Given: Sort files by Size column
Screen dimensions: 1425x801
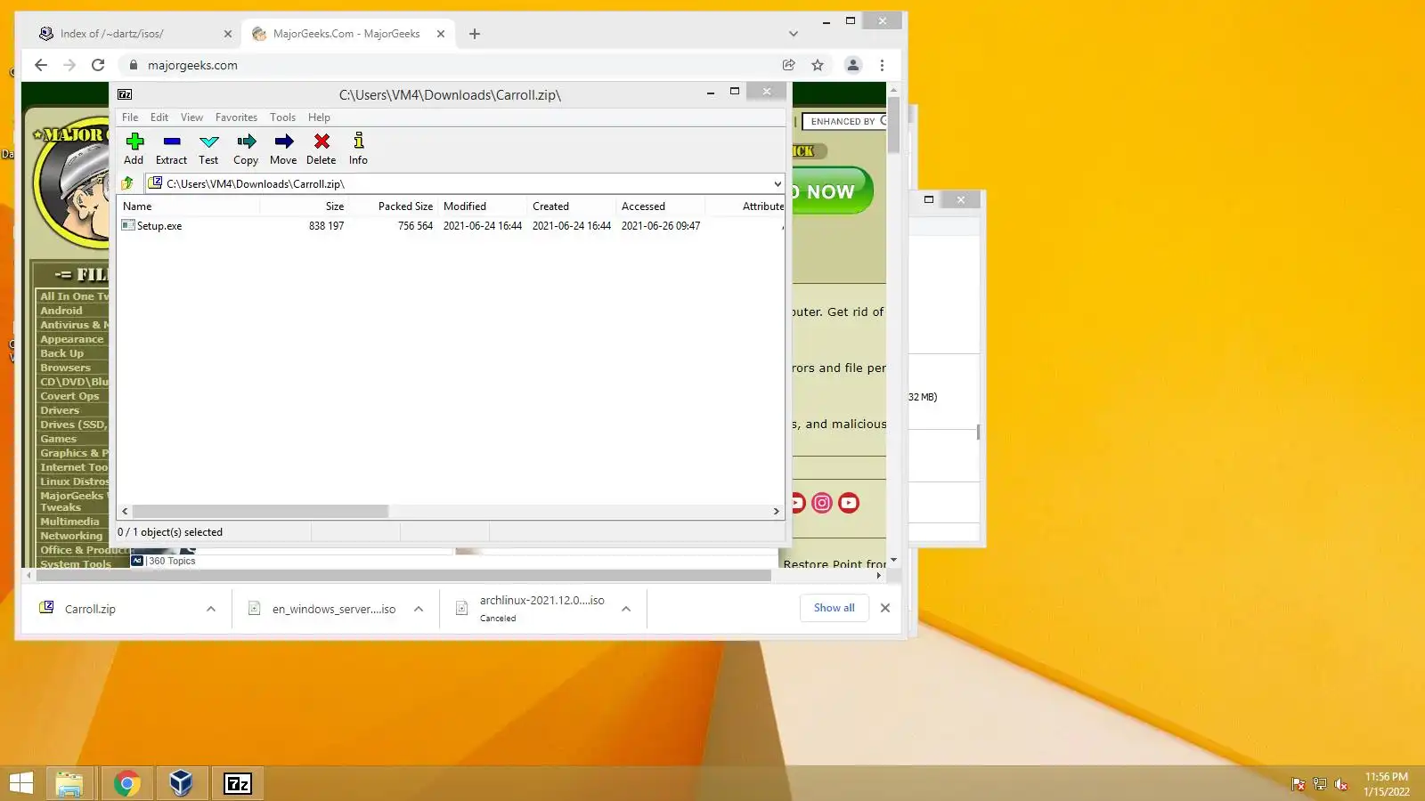Looking at the screenshot, I should (x=304, y=206).
